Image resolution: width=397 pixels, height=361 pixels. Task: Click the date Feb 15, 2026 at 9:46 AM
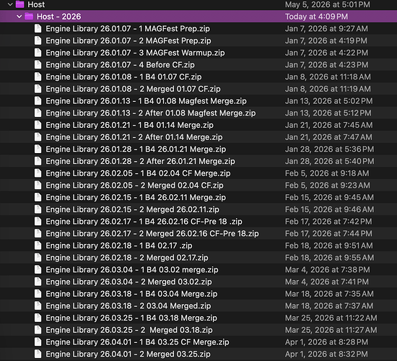pos(329,209)
